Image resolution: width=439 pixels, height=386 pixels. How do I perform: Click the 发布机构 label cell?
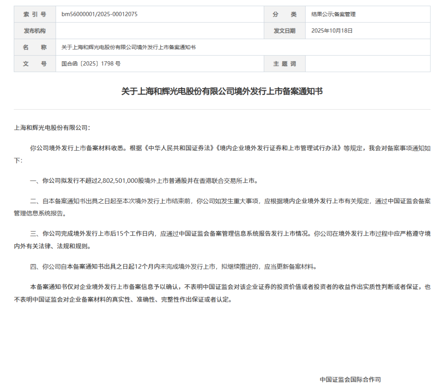coord(35,31)
